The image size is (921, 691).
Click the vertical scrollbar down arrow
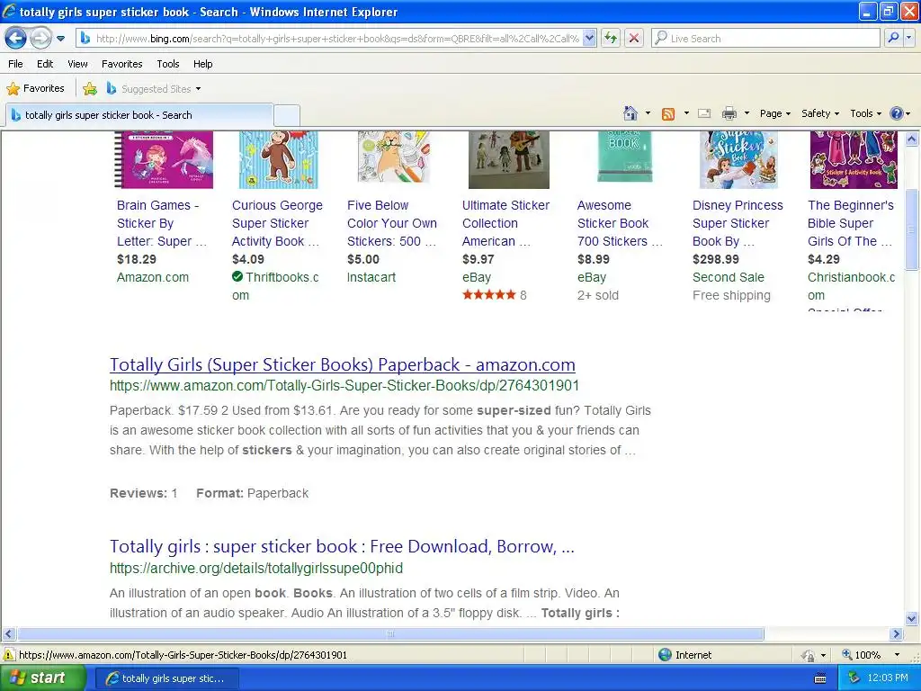pyautogui.click(x=912, y=618)
